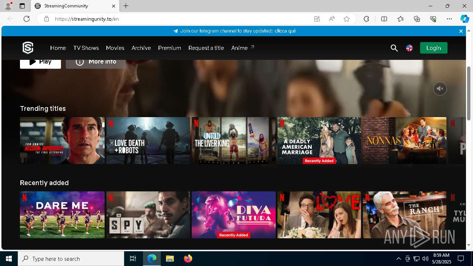Image resolution: width=473 pixels, height=266 pixels.
Task: Click the StreamingCommunity S logo
Action: [x=28, y=48]
